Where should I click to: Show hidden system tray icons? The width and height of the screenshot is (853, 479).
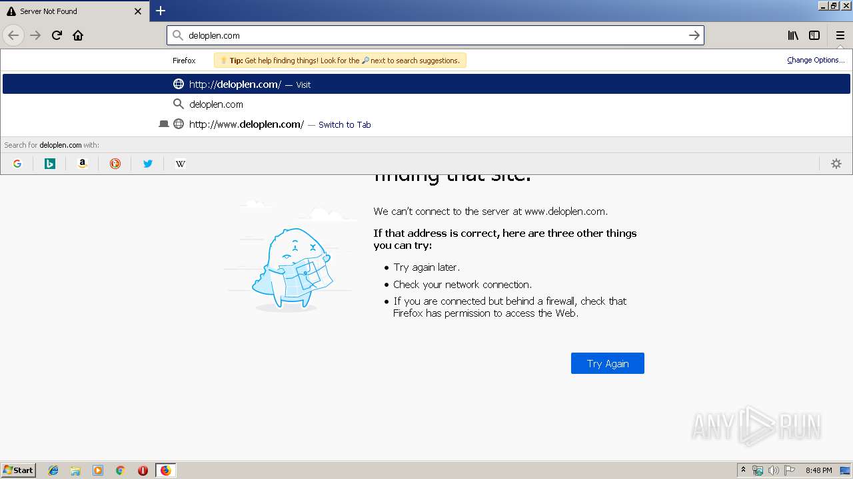[743, 470]
